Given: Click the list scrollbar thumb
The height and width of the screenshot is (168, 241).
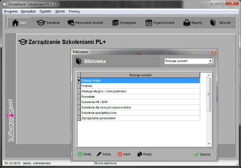Looking at the screenshot, I should coord(209,94).
